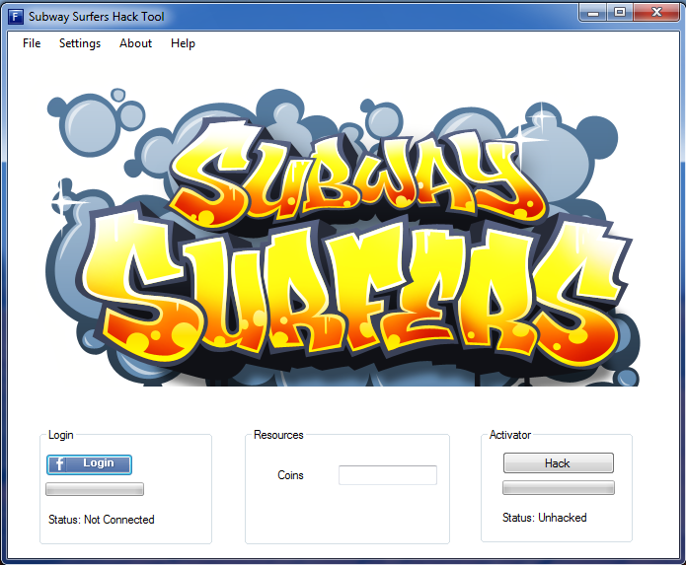Click the Activator progress bar
The image size is (686, 565).
[x=559, y=488]
